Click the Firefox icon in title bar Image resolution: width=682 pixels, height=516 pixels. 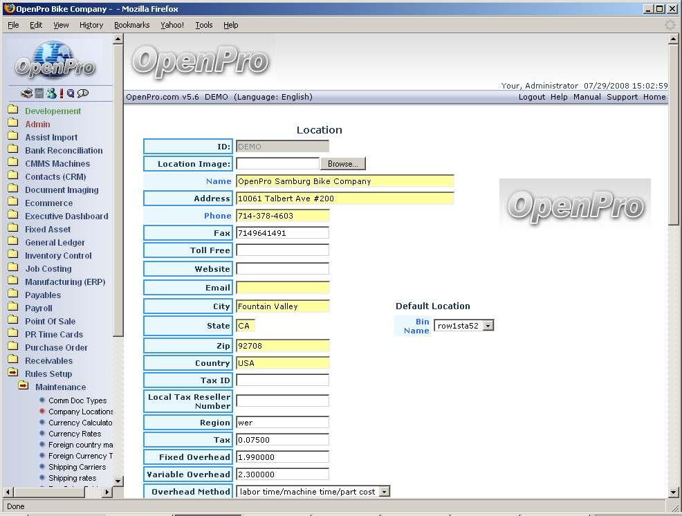tap(10, 8)
